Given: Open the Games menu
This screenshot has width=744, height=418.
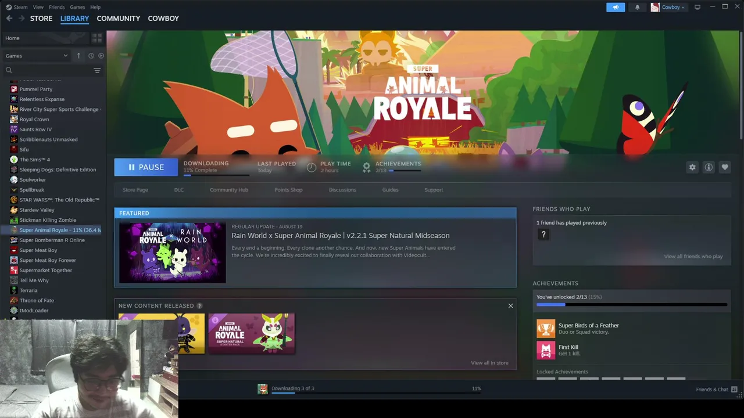Looking at the screenshot, I should (x=77, y=7).
